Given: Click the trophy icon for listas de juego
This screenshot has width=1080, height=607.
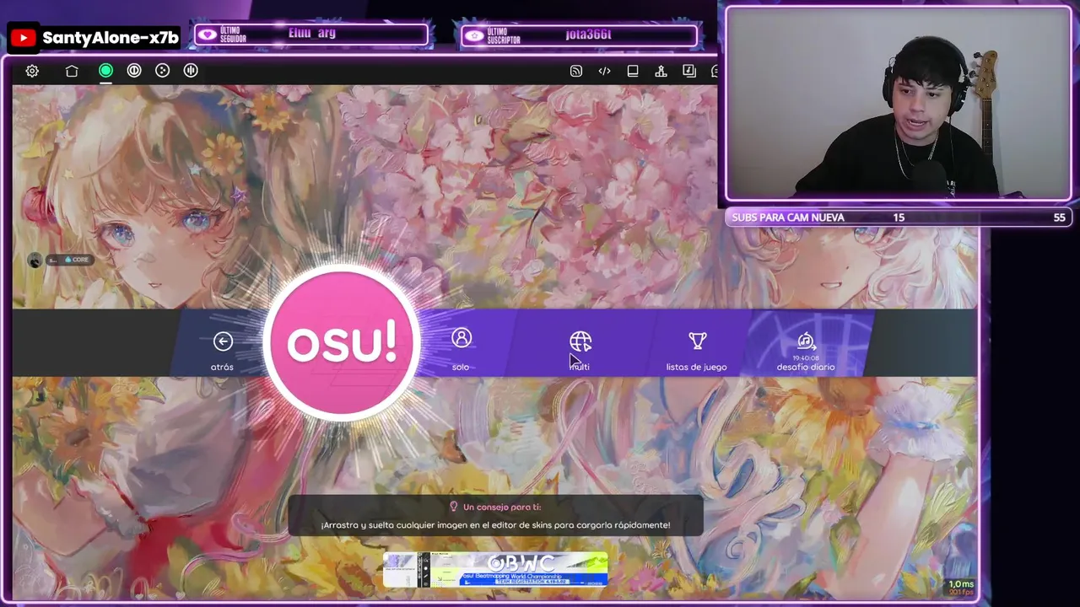Looking at the screenshot, I should [697, 341].
